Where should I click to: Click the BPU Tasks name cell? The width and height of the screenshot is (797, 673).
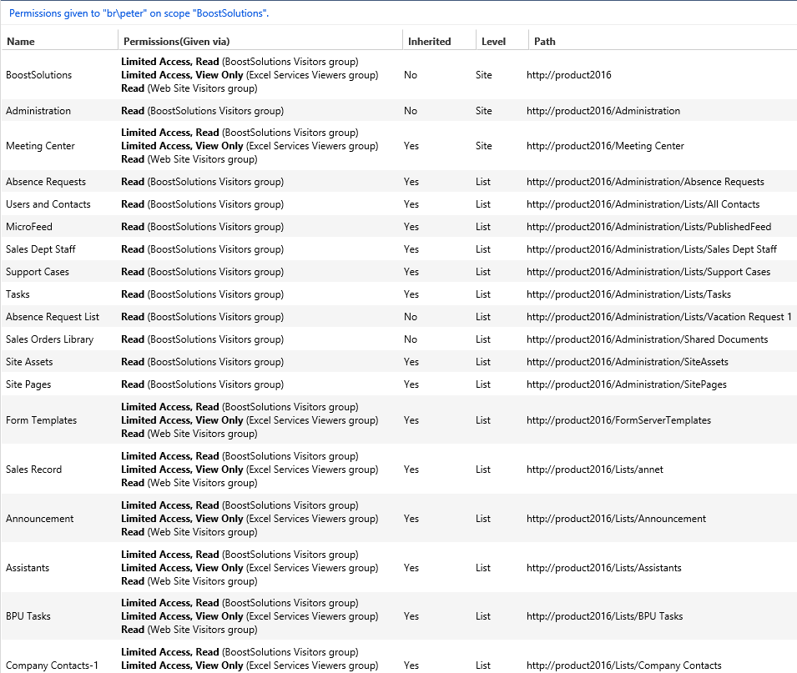28,616
